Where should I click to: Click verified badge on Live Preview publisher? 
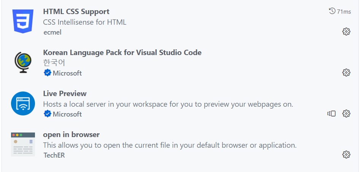(47, 114)
